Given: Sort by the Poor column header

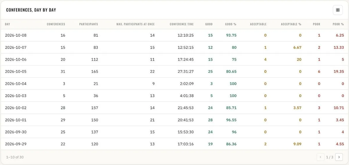Looking at the screenshot, I should click(x=316, y=24).
